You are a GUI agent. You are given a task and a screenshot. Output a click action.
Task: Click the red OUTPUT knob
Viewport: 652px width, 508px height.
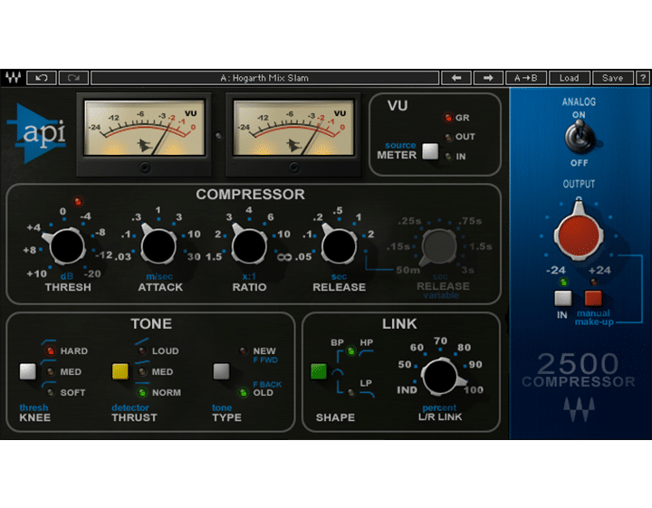click(x=579, y=234)
